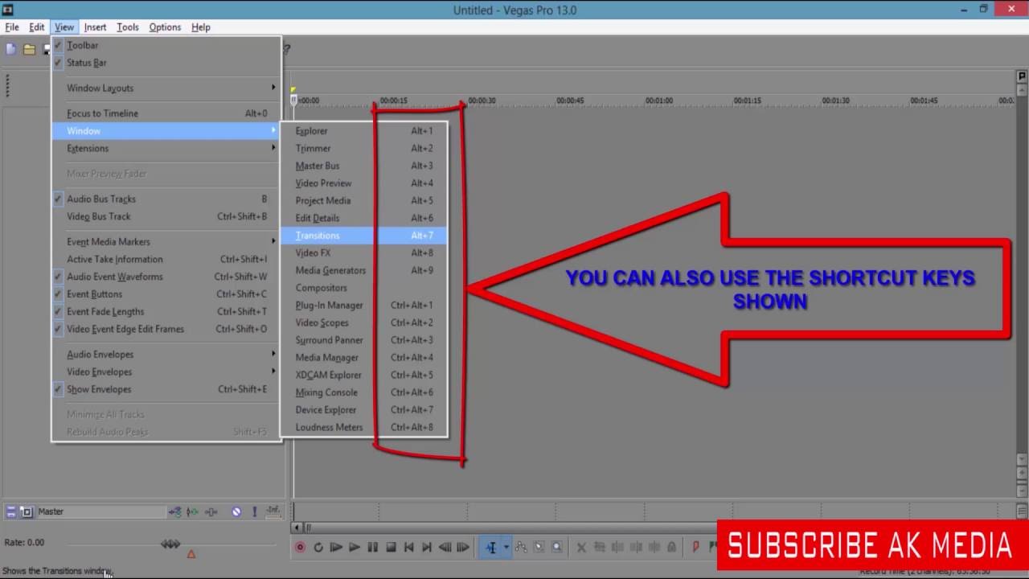Click Play From Start icon
The image size is (1029, 579).
coord(336,548)
